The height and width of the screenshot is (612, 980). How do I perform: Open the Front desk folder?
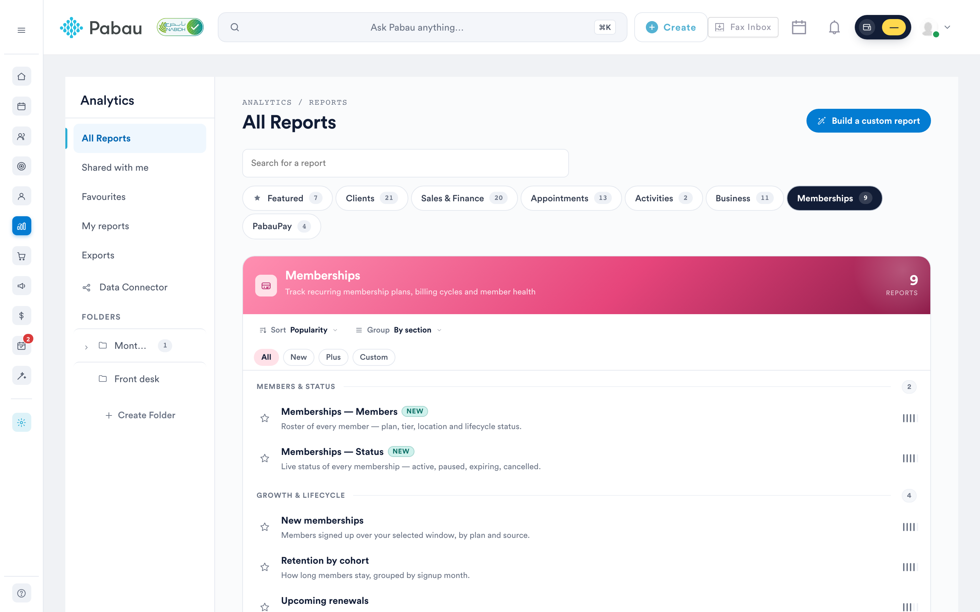pos(136,379)
